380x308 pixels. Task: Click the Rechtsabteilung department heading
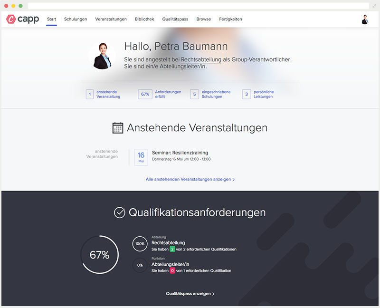click(168, 243)
